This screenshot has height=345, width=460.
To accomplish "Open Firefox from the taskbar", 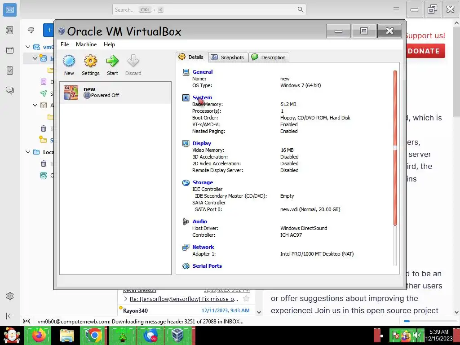I will click(x=39, y=335).
